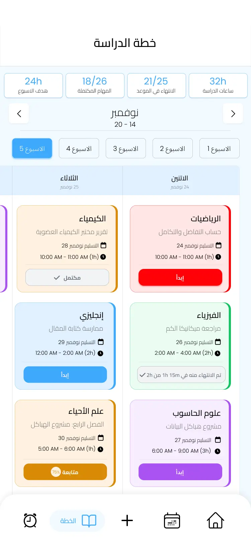Navigate to previous week with left chevron
The width and height of the screenshot is (251, 560).
pos(19,114)
